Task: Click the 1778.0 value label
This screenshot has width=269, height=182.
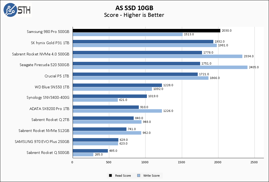Action: pos(208,52)
